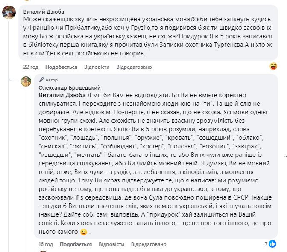Click Олександр Бродецький's profile avatar
Screen dimensions: 287x252
(x=26, y=81)
